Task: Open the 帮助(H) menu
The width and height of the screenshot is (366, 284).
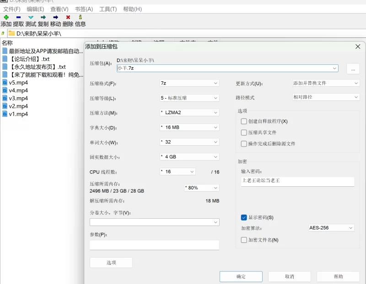Action: point(132,9)
